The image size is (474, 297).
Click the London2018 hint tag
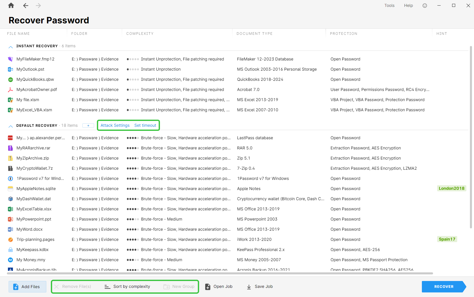pos(452,188)
